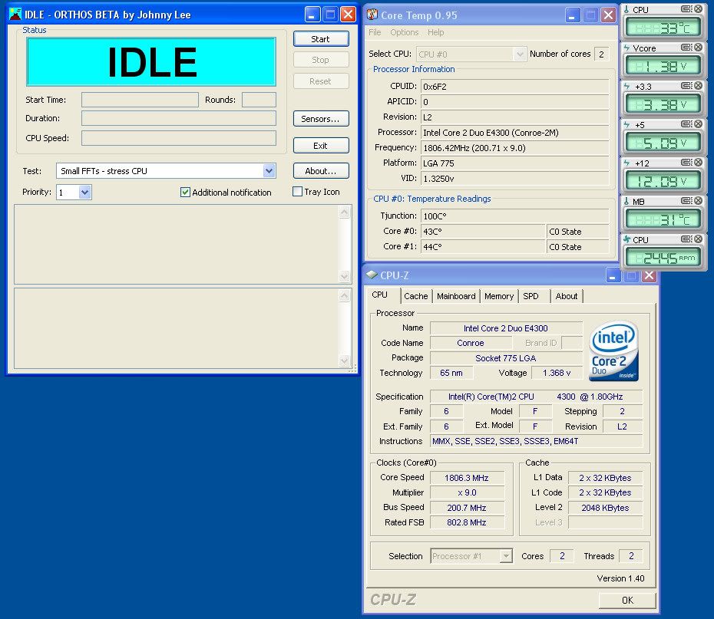
Task: Close the CPU temperature sensor widget
Action: [698, 9]
